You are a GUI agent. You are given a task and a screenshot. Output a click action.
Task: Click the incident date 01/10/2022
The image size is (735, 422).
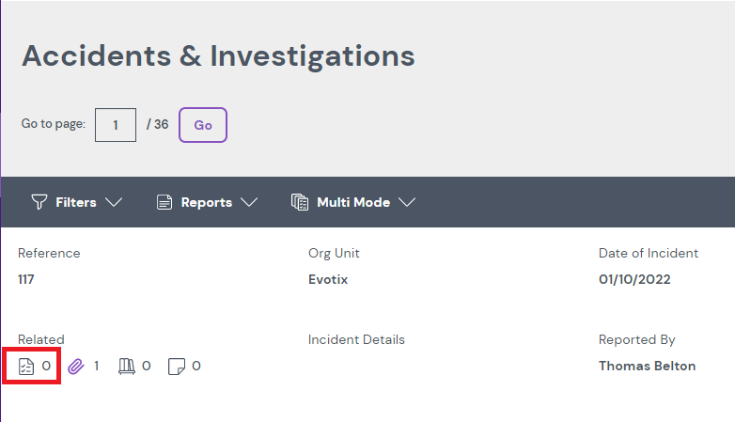(634, 279)
